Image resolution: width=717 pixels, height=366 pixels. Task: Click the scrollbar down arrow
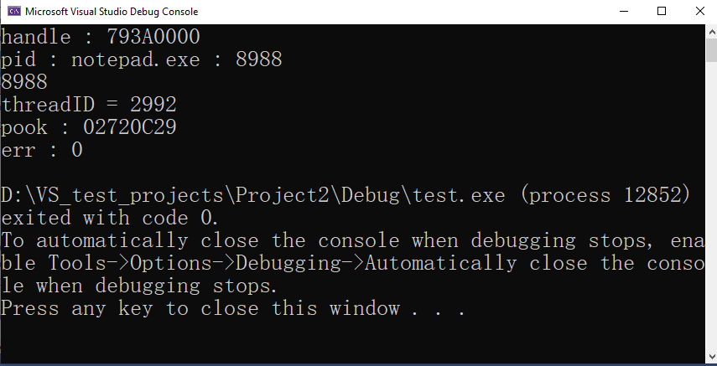pyautogui.click(x=711, y=357)
